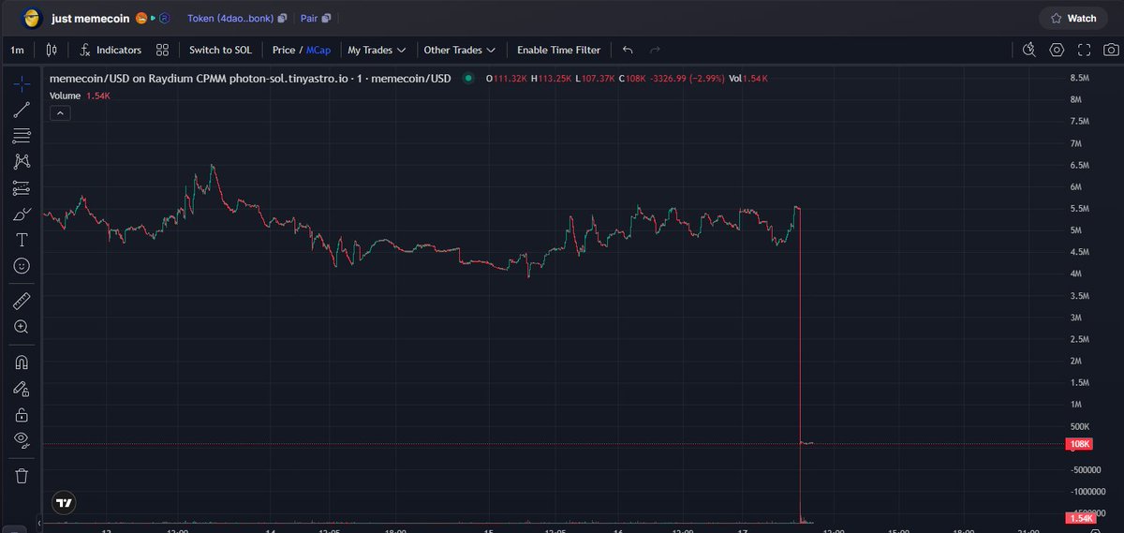Select the crosshair cursor tool
This screenshot has width=1124, height=533.
pos(22,84)
